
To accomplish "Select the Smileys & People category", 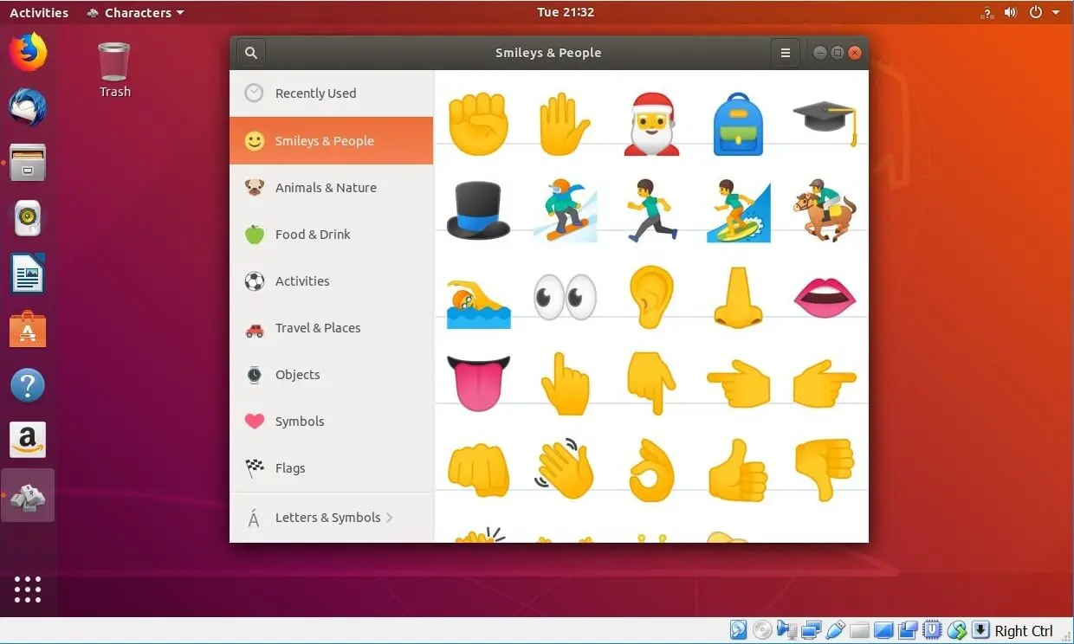I will tap(332, 140).
